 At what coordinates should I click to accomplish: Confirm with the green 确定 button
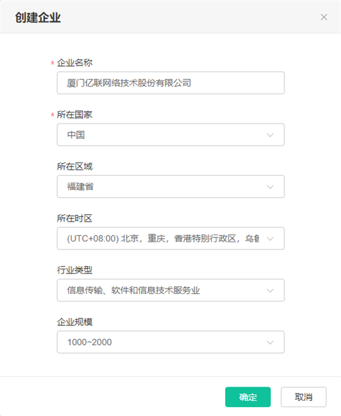(248, 397)
